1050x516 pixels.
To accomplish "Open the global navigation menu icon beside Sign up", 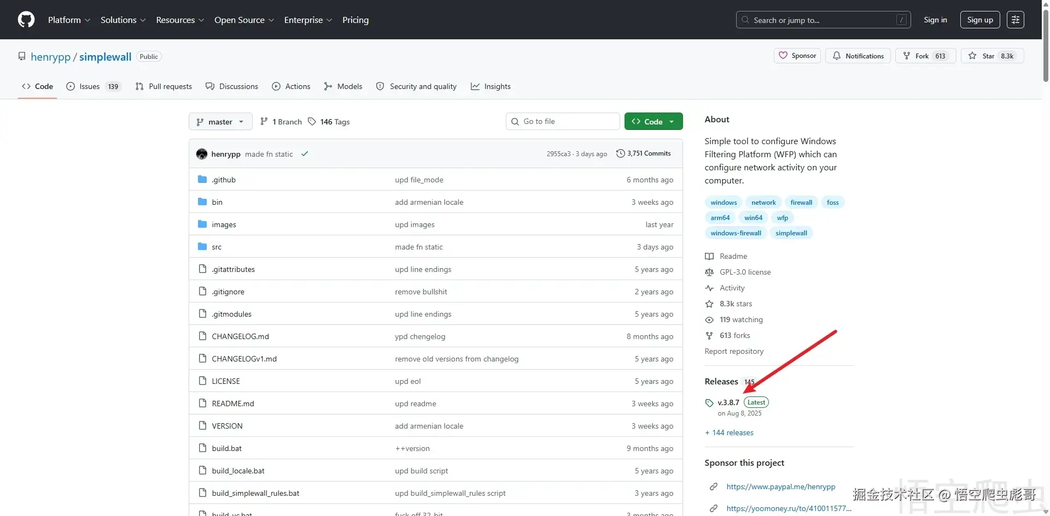I will [x=1016, y=20].
